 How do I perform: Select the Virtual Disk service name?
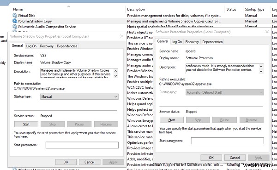(x=26, y=16)
